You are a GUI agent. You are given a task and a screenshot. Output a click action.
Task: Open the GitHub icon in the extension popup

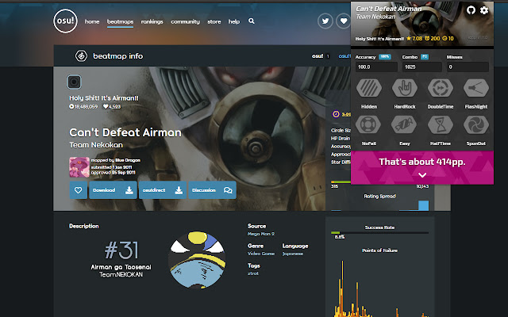coord(471,10)
